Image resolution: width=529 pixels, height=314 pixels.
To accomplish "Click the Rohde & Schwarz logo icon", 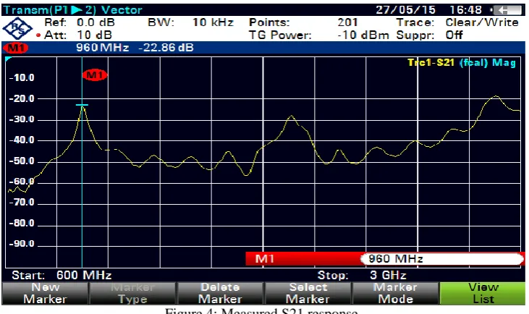I will (17, 29).
